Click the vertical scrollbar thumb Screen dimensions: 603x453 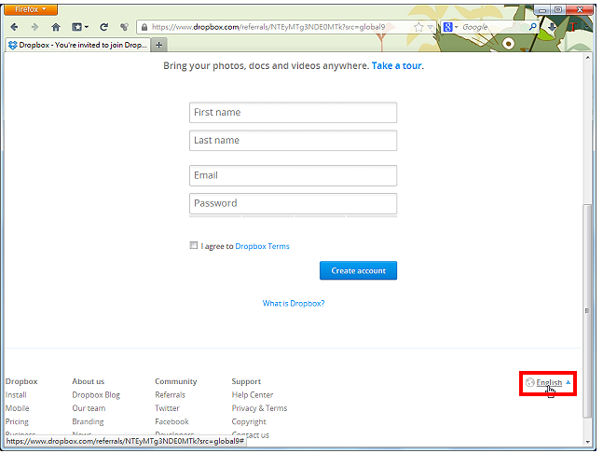(x=587, y=310)
